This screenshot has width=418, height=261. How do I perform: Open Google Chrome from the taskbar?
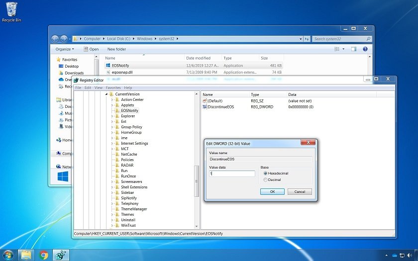click(43, 255)
